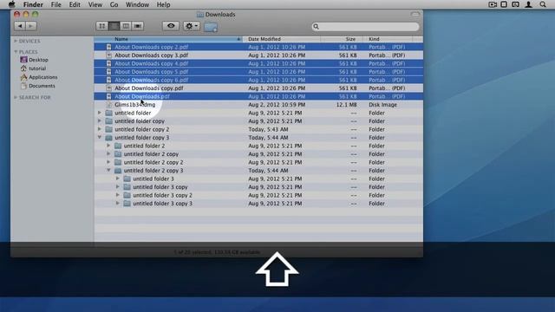Select the 'untitled folder 3' row
555x312 pixels.
pos(258,179)
